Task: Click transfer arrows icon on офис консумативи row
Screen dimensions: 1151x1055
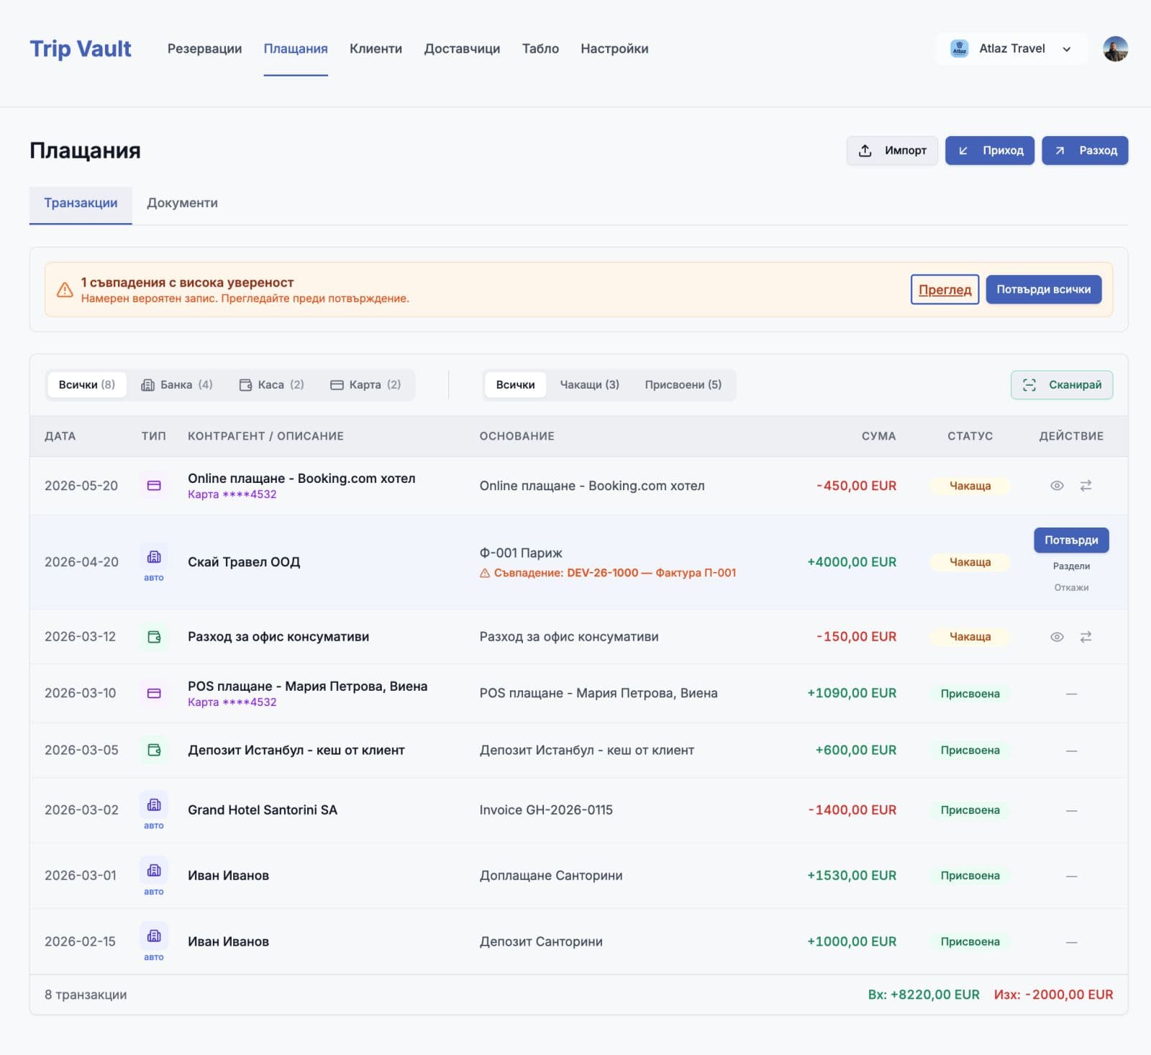Action: (x=1086, y=637)
